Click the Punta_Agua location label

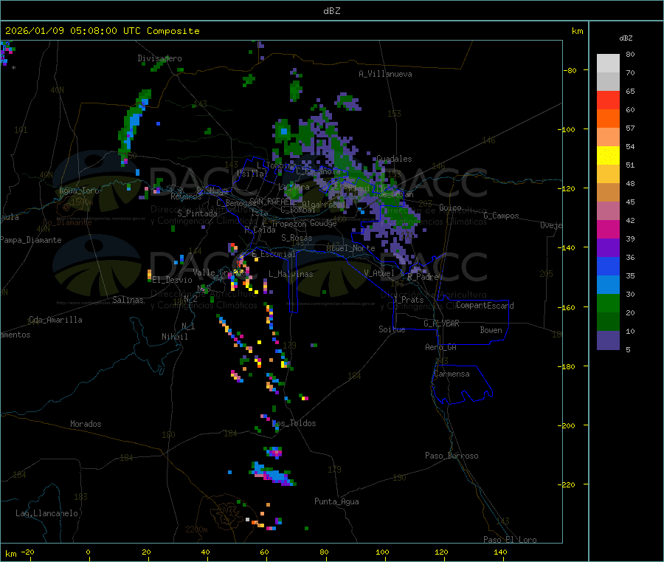[x=336, y=501]
